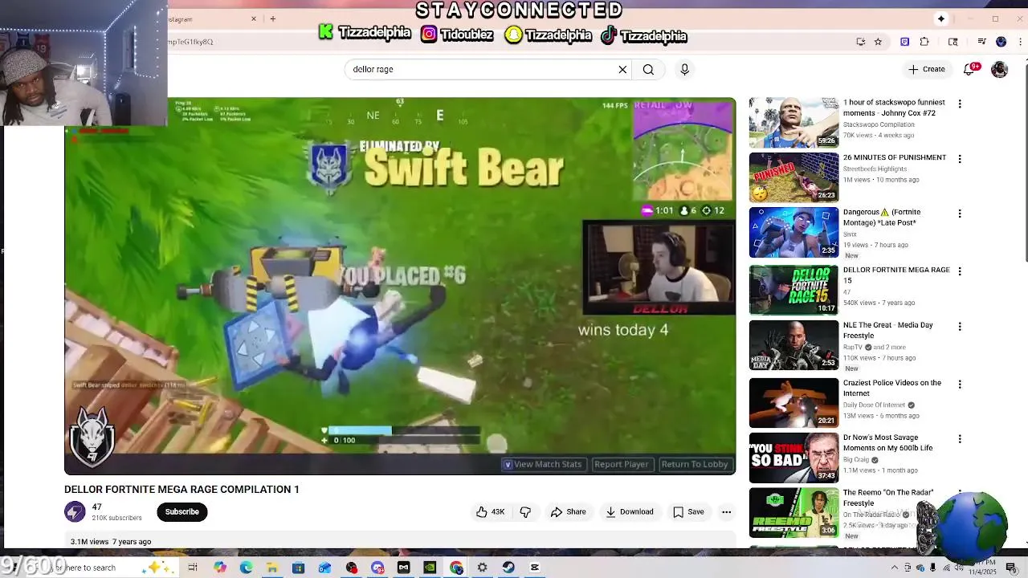Open options for Craziest Police Videos

pyautogui.click(x=959, y=385)
